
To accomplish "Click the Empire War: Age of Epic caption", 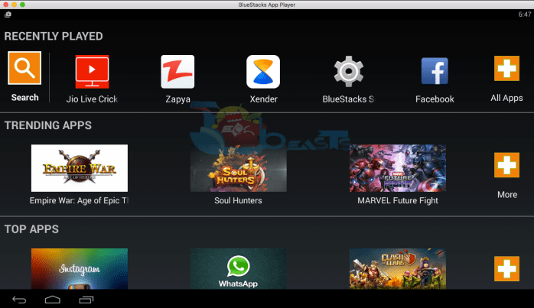I will point(79,200).
